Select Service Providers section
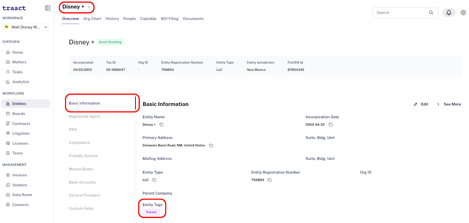Viewport: 469px width, 223px height. [84, 195]
